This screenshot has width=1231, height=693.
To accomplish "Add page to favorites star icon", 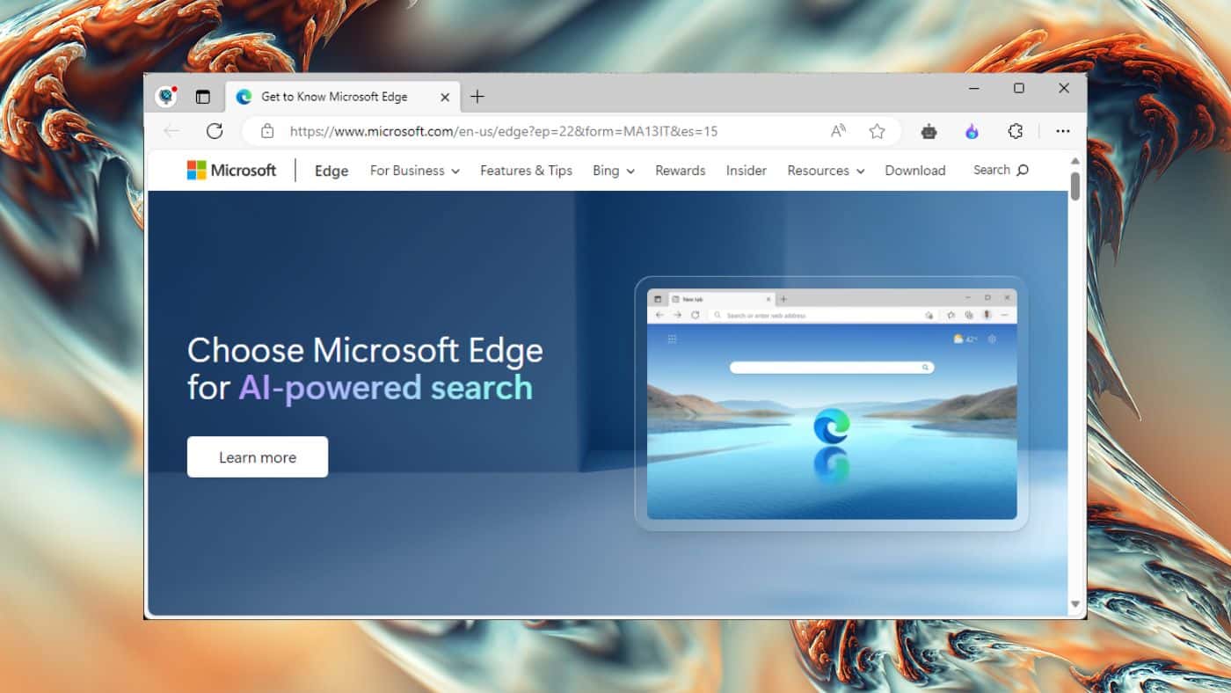I will click(x=877, y=131).
